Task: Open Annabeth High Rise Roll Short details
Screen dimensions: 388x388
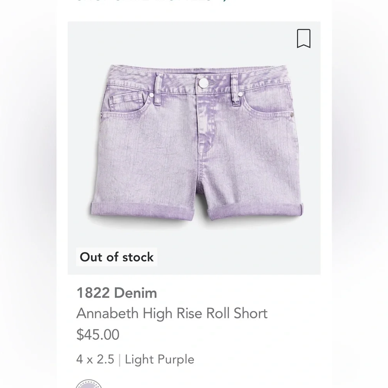Action: click(172, 313)
